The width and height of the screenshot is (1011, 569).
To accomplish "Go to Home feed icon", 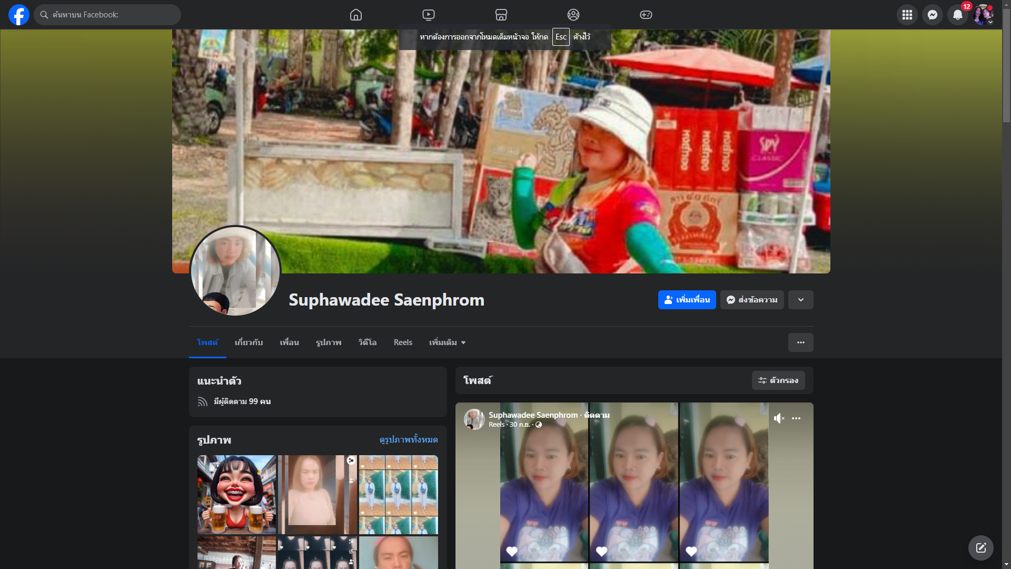I will [x=356, y=15].
